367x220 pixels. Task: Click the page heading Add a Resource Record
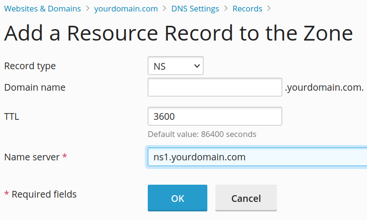click(178, 33)
